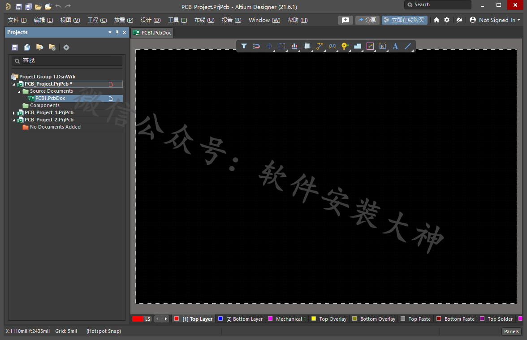Open the Projects panel settings gear

66,47
